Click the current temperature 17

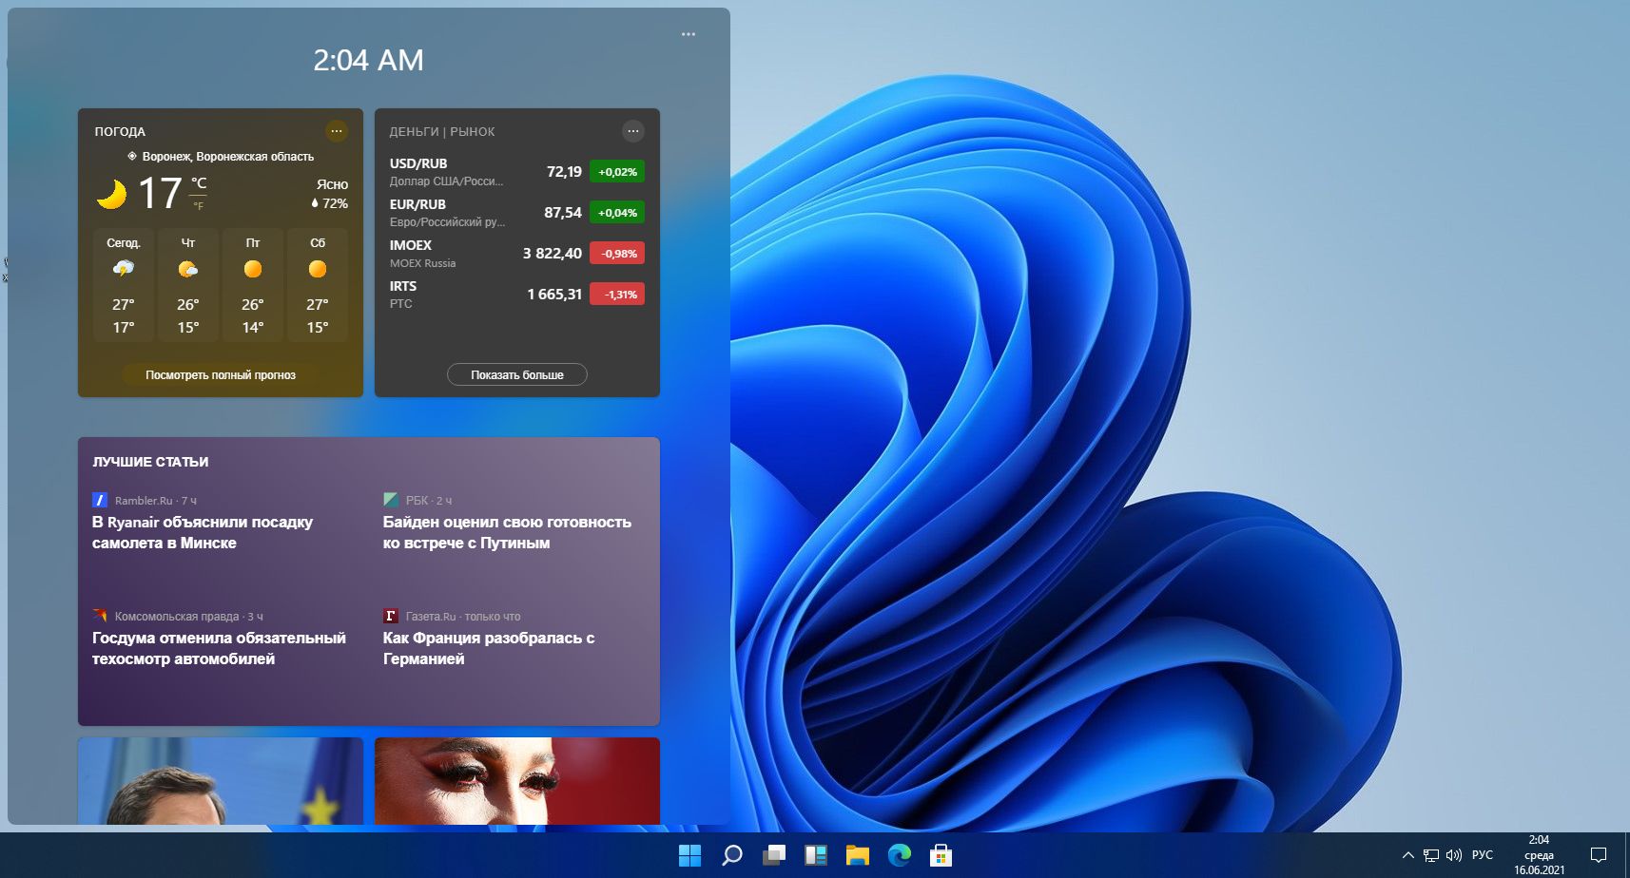(x=160, y=193)
